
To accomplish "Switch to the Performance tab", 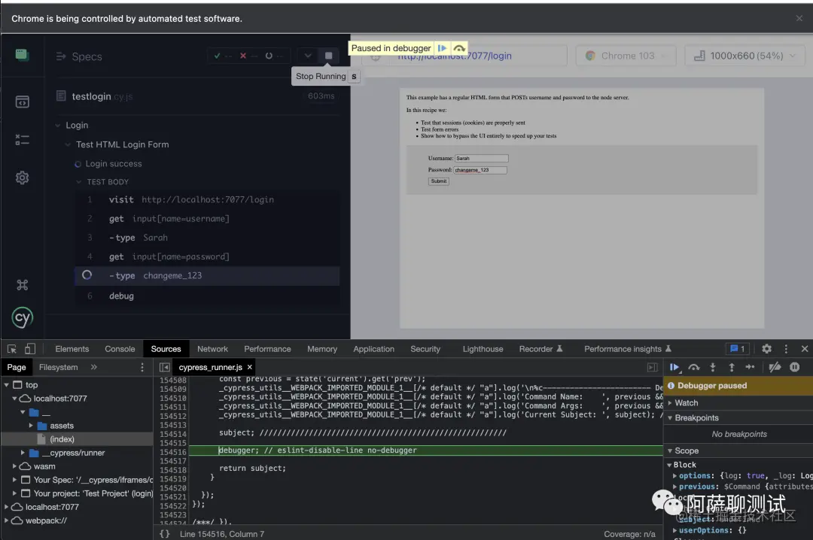I will (x=267, y=349).
